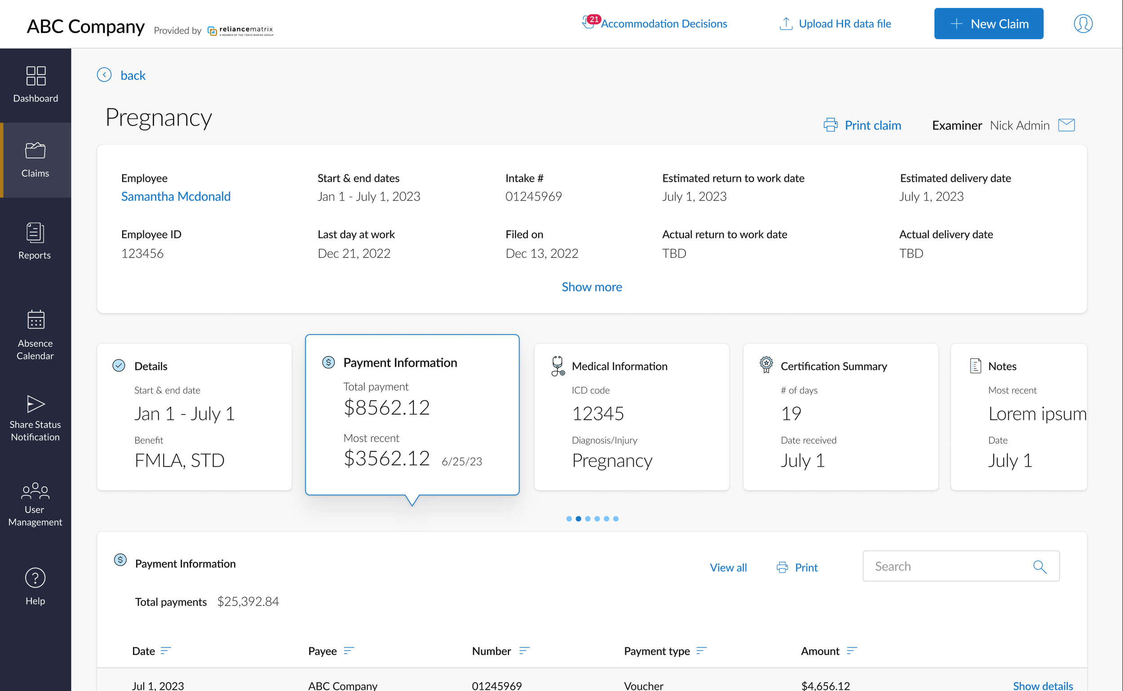Go to the last carousel dot

(x=616, y=519)
